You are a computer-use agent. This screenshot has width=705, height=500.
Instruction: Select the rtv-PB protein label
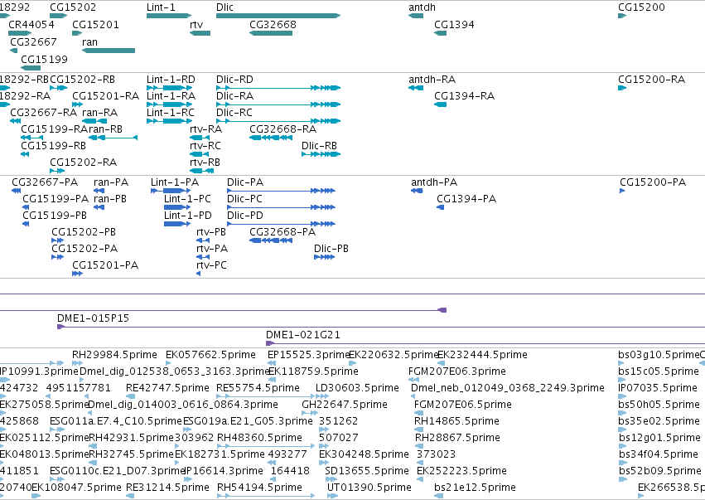[211, 232]
